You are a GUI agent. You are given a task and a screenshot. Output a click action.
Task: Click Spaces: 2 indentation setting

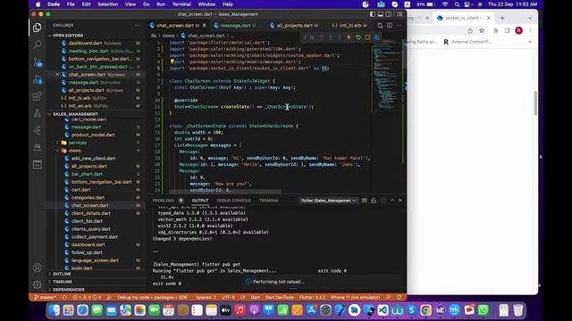point(206,297)
